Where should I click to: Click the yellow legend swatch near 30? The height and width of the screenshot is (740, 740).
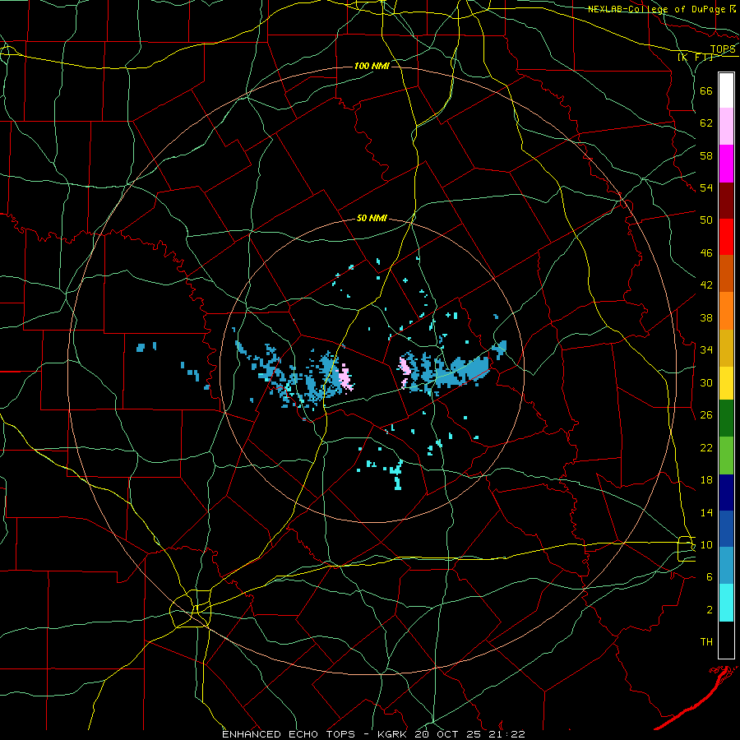[726, 383]
